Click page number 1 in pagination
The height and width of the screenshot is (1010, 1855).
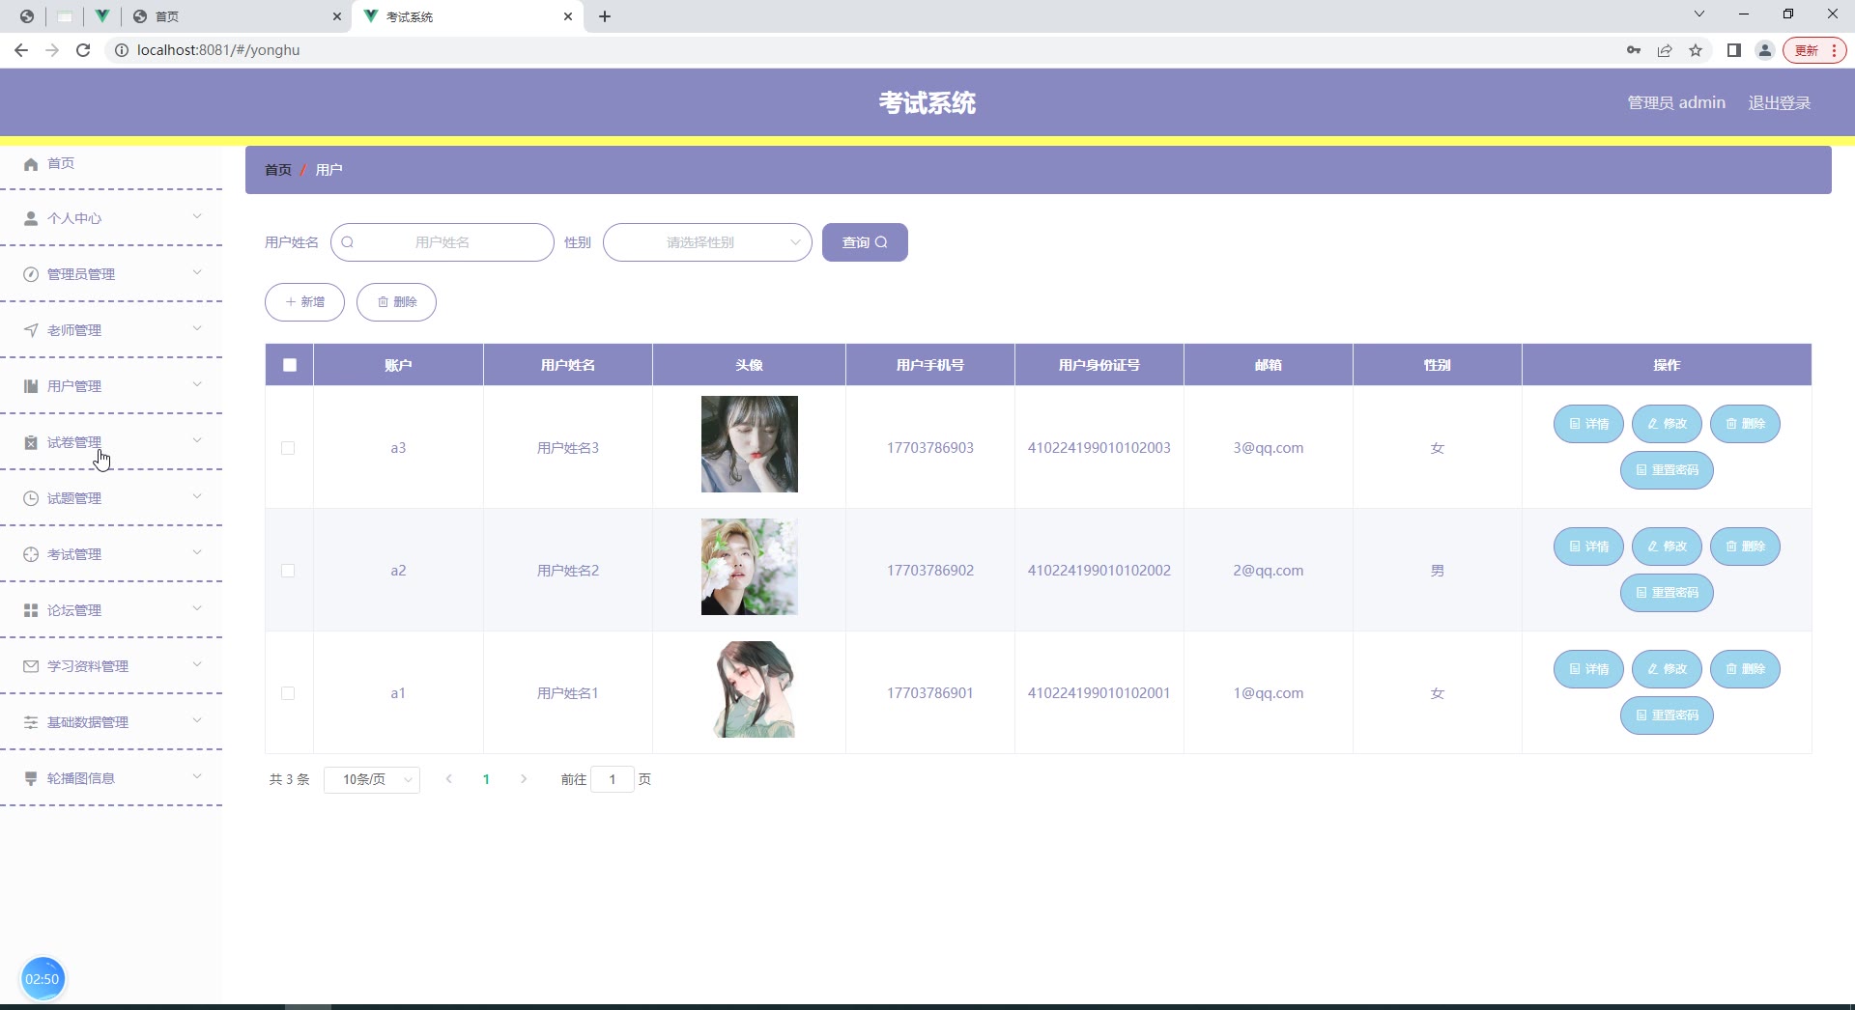(486, 779)
